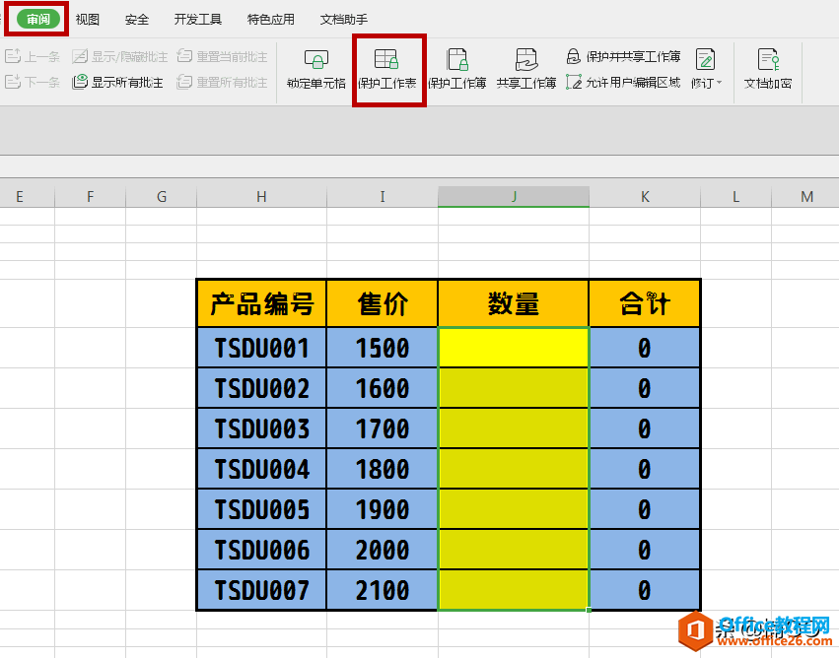
Task: Open the 安全 tab
Action: tap(136, 20)
